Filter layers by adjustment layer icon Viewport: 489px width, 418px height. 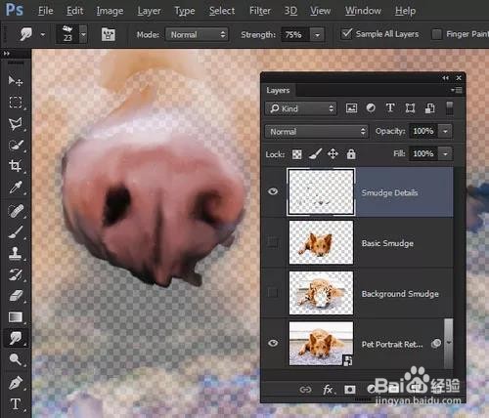pos(371,108)
